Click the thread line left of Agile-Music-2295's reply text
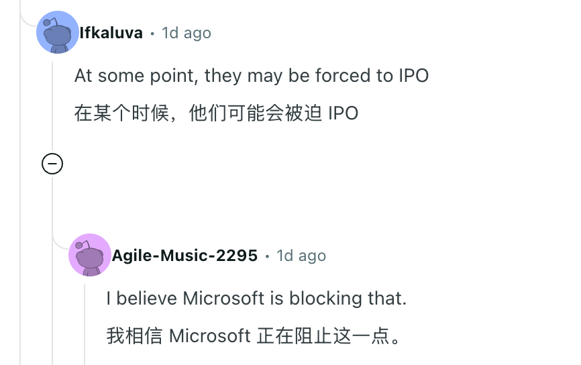Screen dimensions: 581x365 tap(85, 322)
